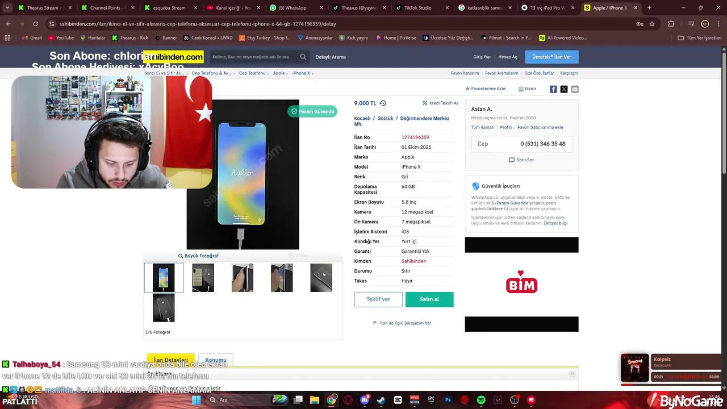Click search magnifier in sahibinden search box
Viewport: 727px width, 409px height.
(x=303, y=57)
